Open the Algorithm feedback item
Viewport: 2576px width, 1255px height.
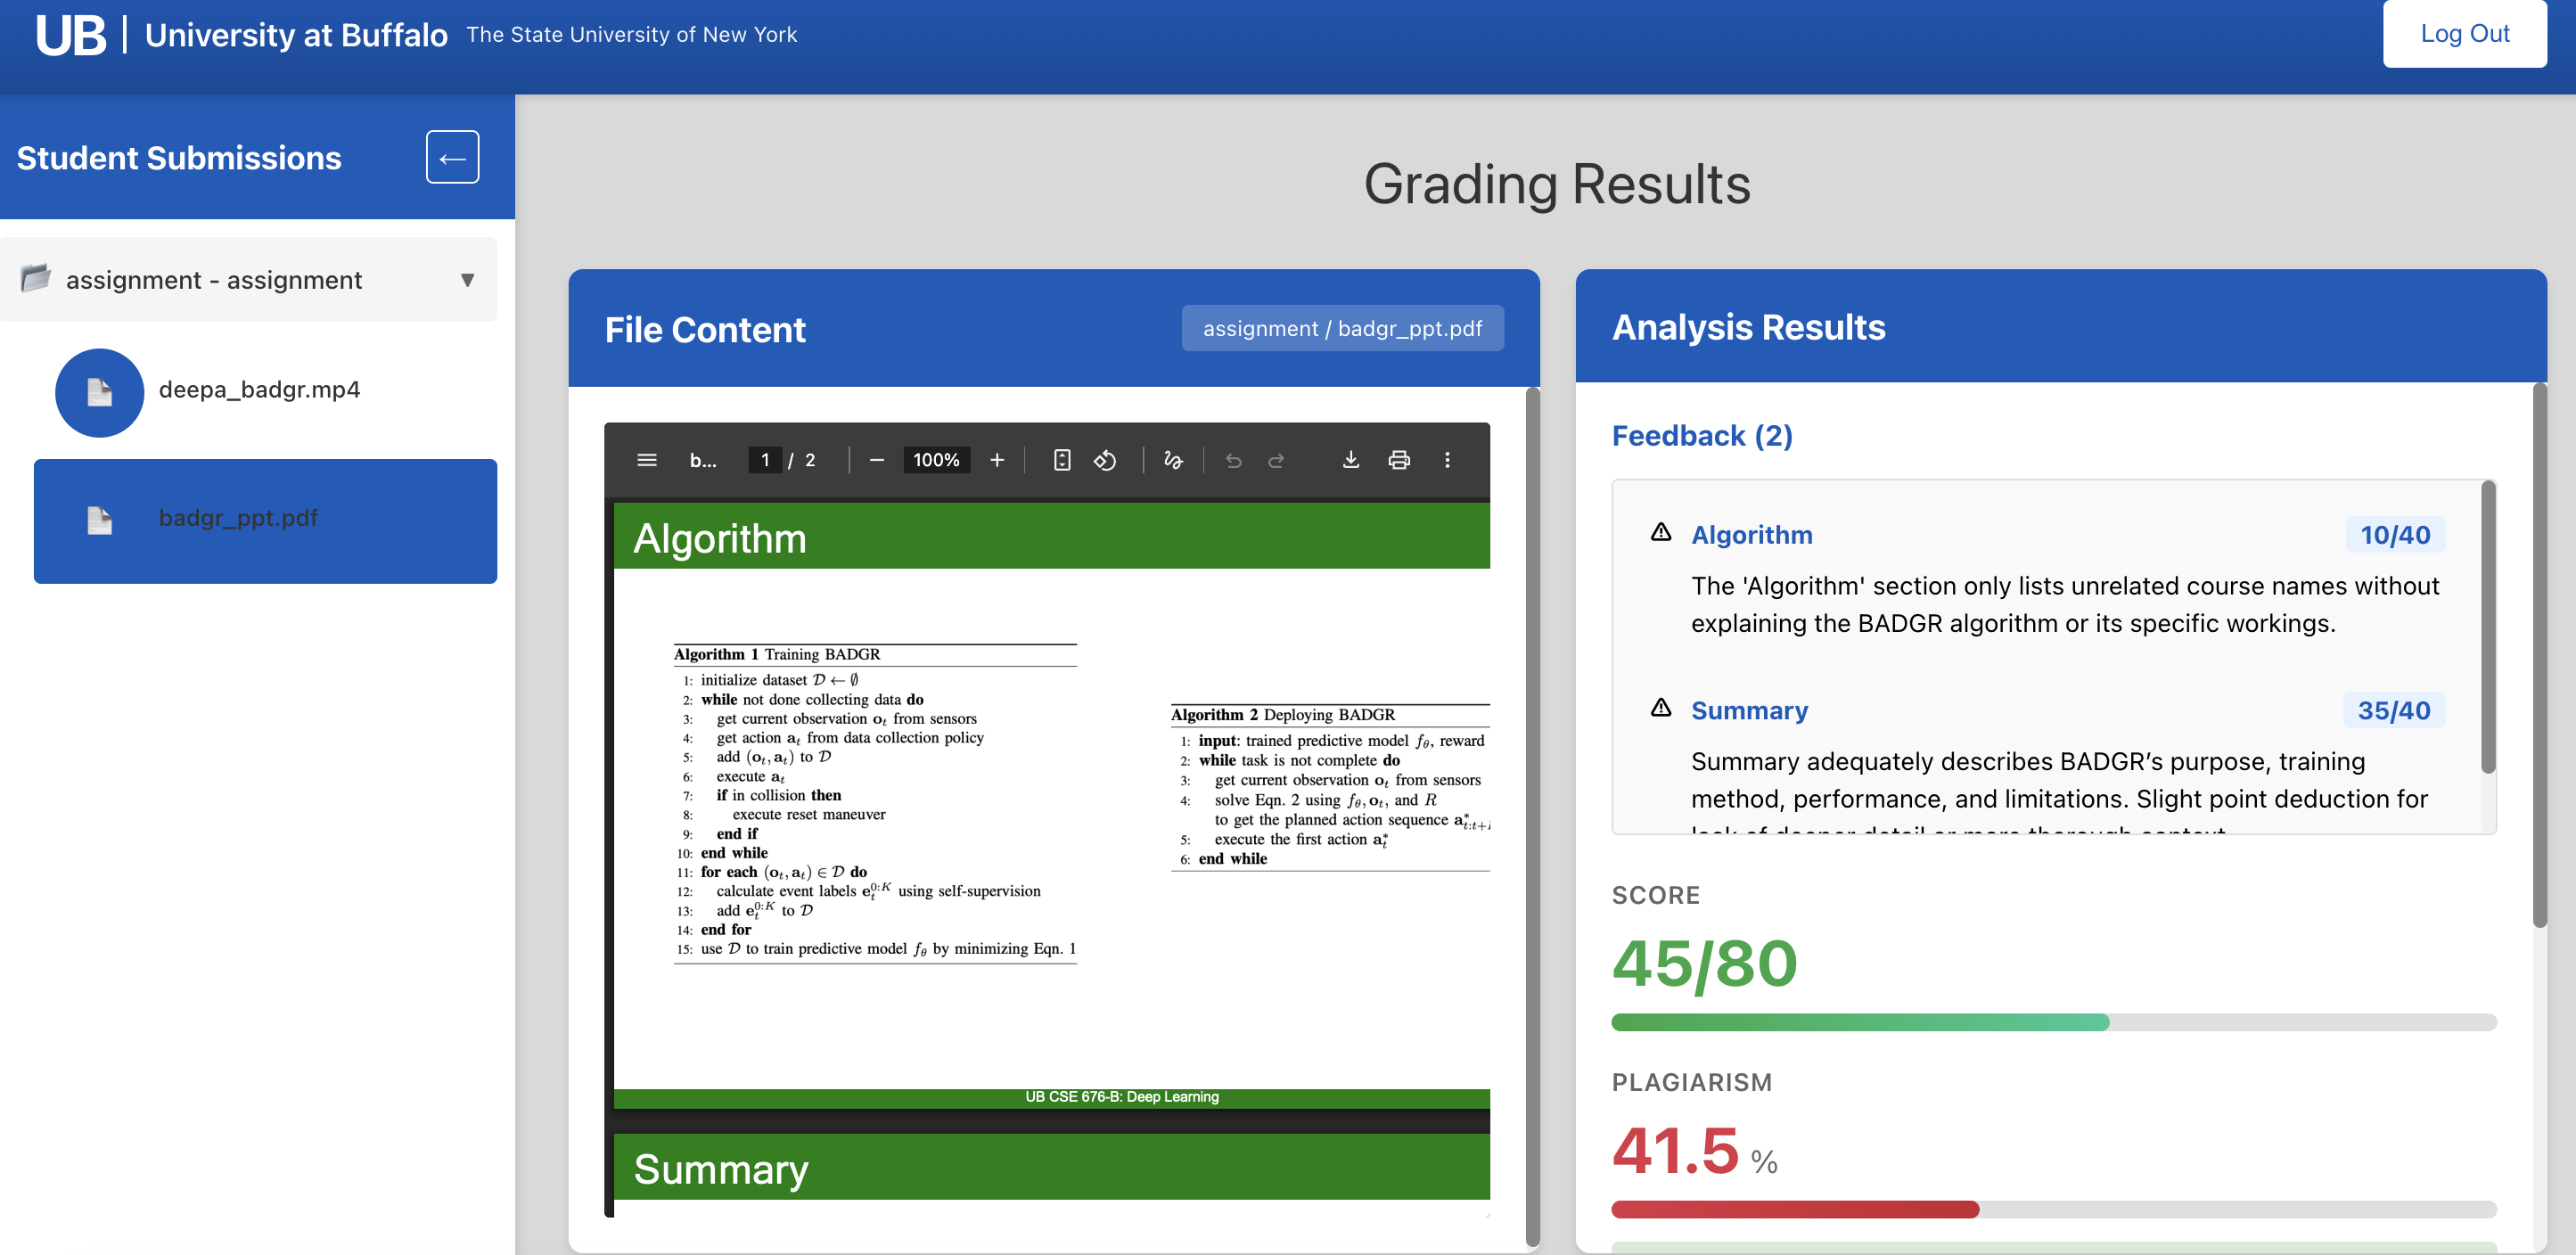click(1751, 535)
